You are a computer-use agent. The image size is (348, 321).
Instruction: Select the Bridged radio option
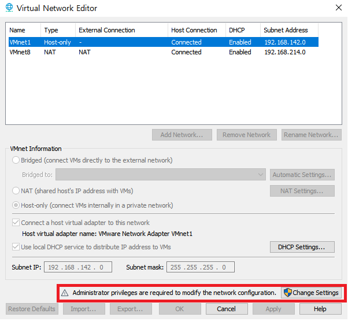click(16, 160)
